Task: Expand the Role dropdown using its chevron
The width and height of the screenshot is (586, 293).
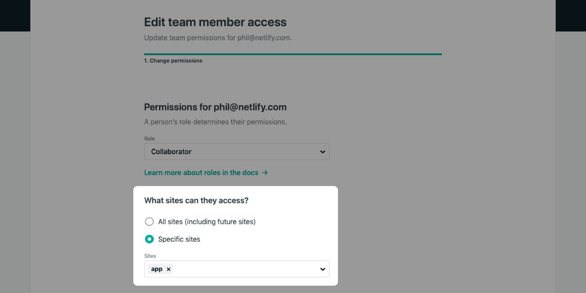Action: click(x=322, y=152)
